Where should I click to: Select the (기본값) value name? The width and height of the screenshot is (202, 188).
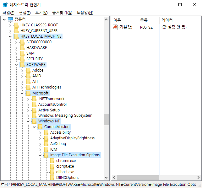point(125,27)
